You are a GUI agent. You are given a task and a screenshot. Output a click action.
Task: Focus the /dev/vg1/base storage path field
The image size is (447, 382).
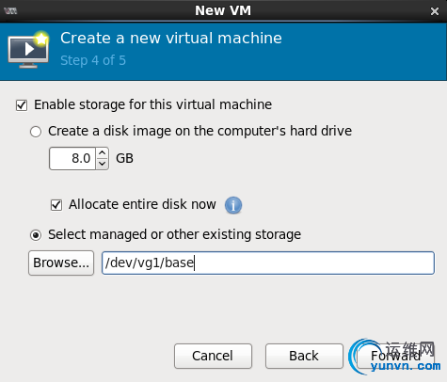[268, 263]
